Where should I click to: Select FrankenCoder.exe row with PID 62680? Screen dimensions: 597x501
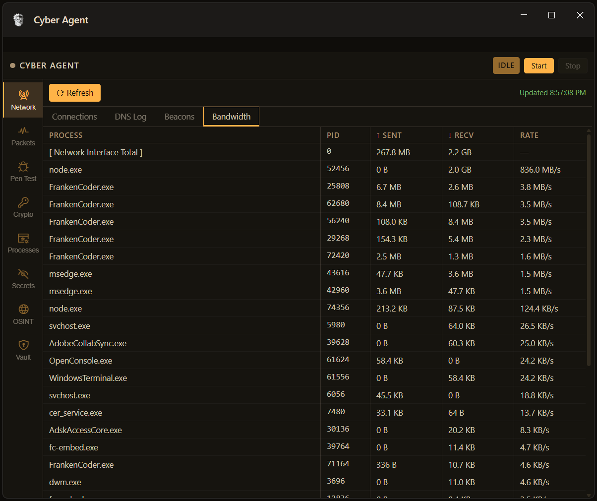tap(314, 204)
